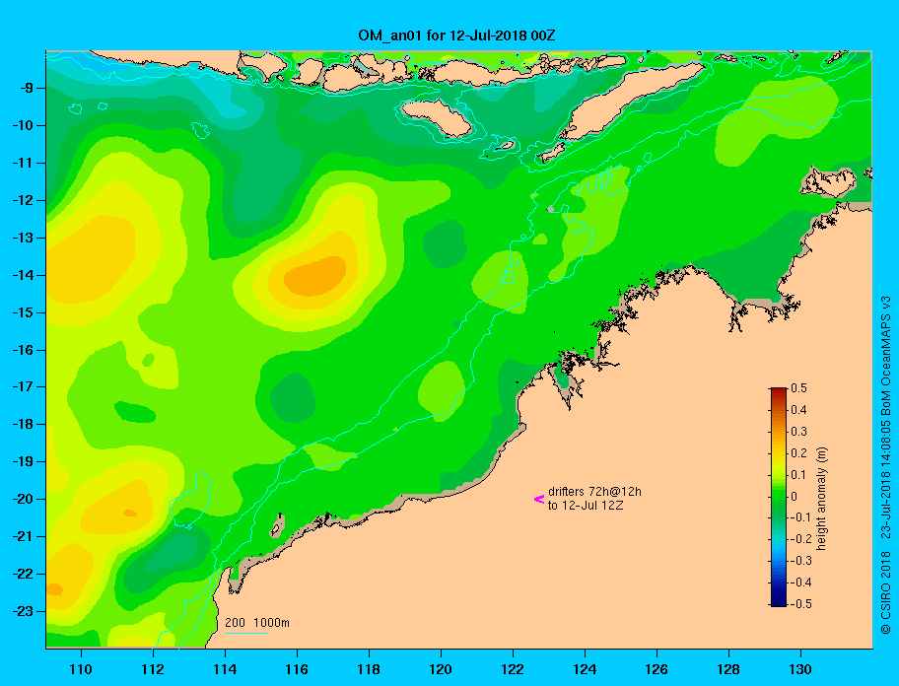Click longitude axis label 126
The image size is (899, 686).
pyautogui.click(x=657, y=669)
